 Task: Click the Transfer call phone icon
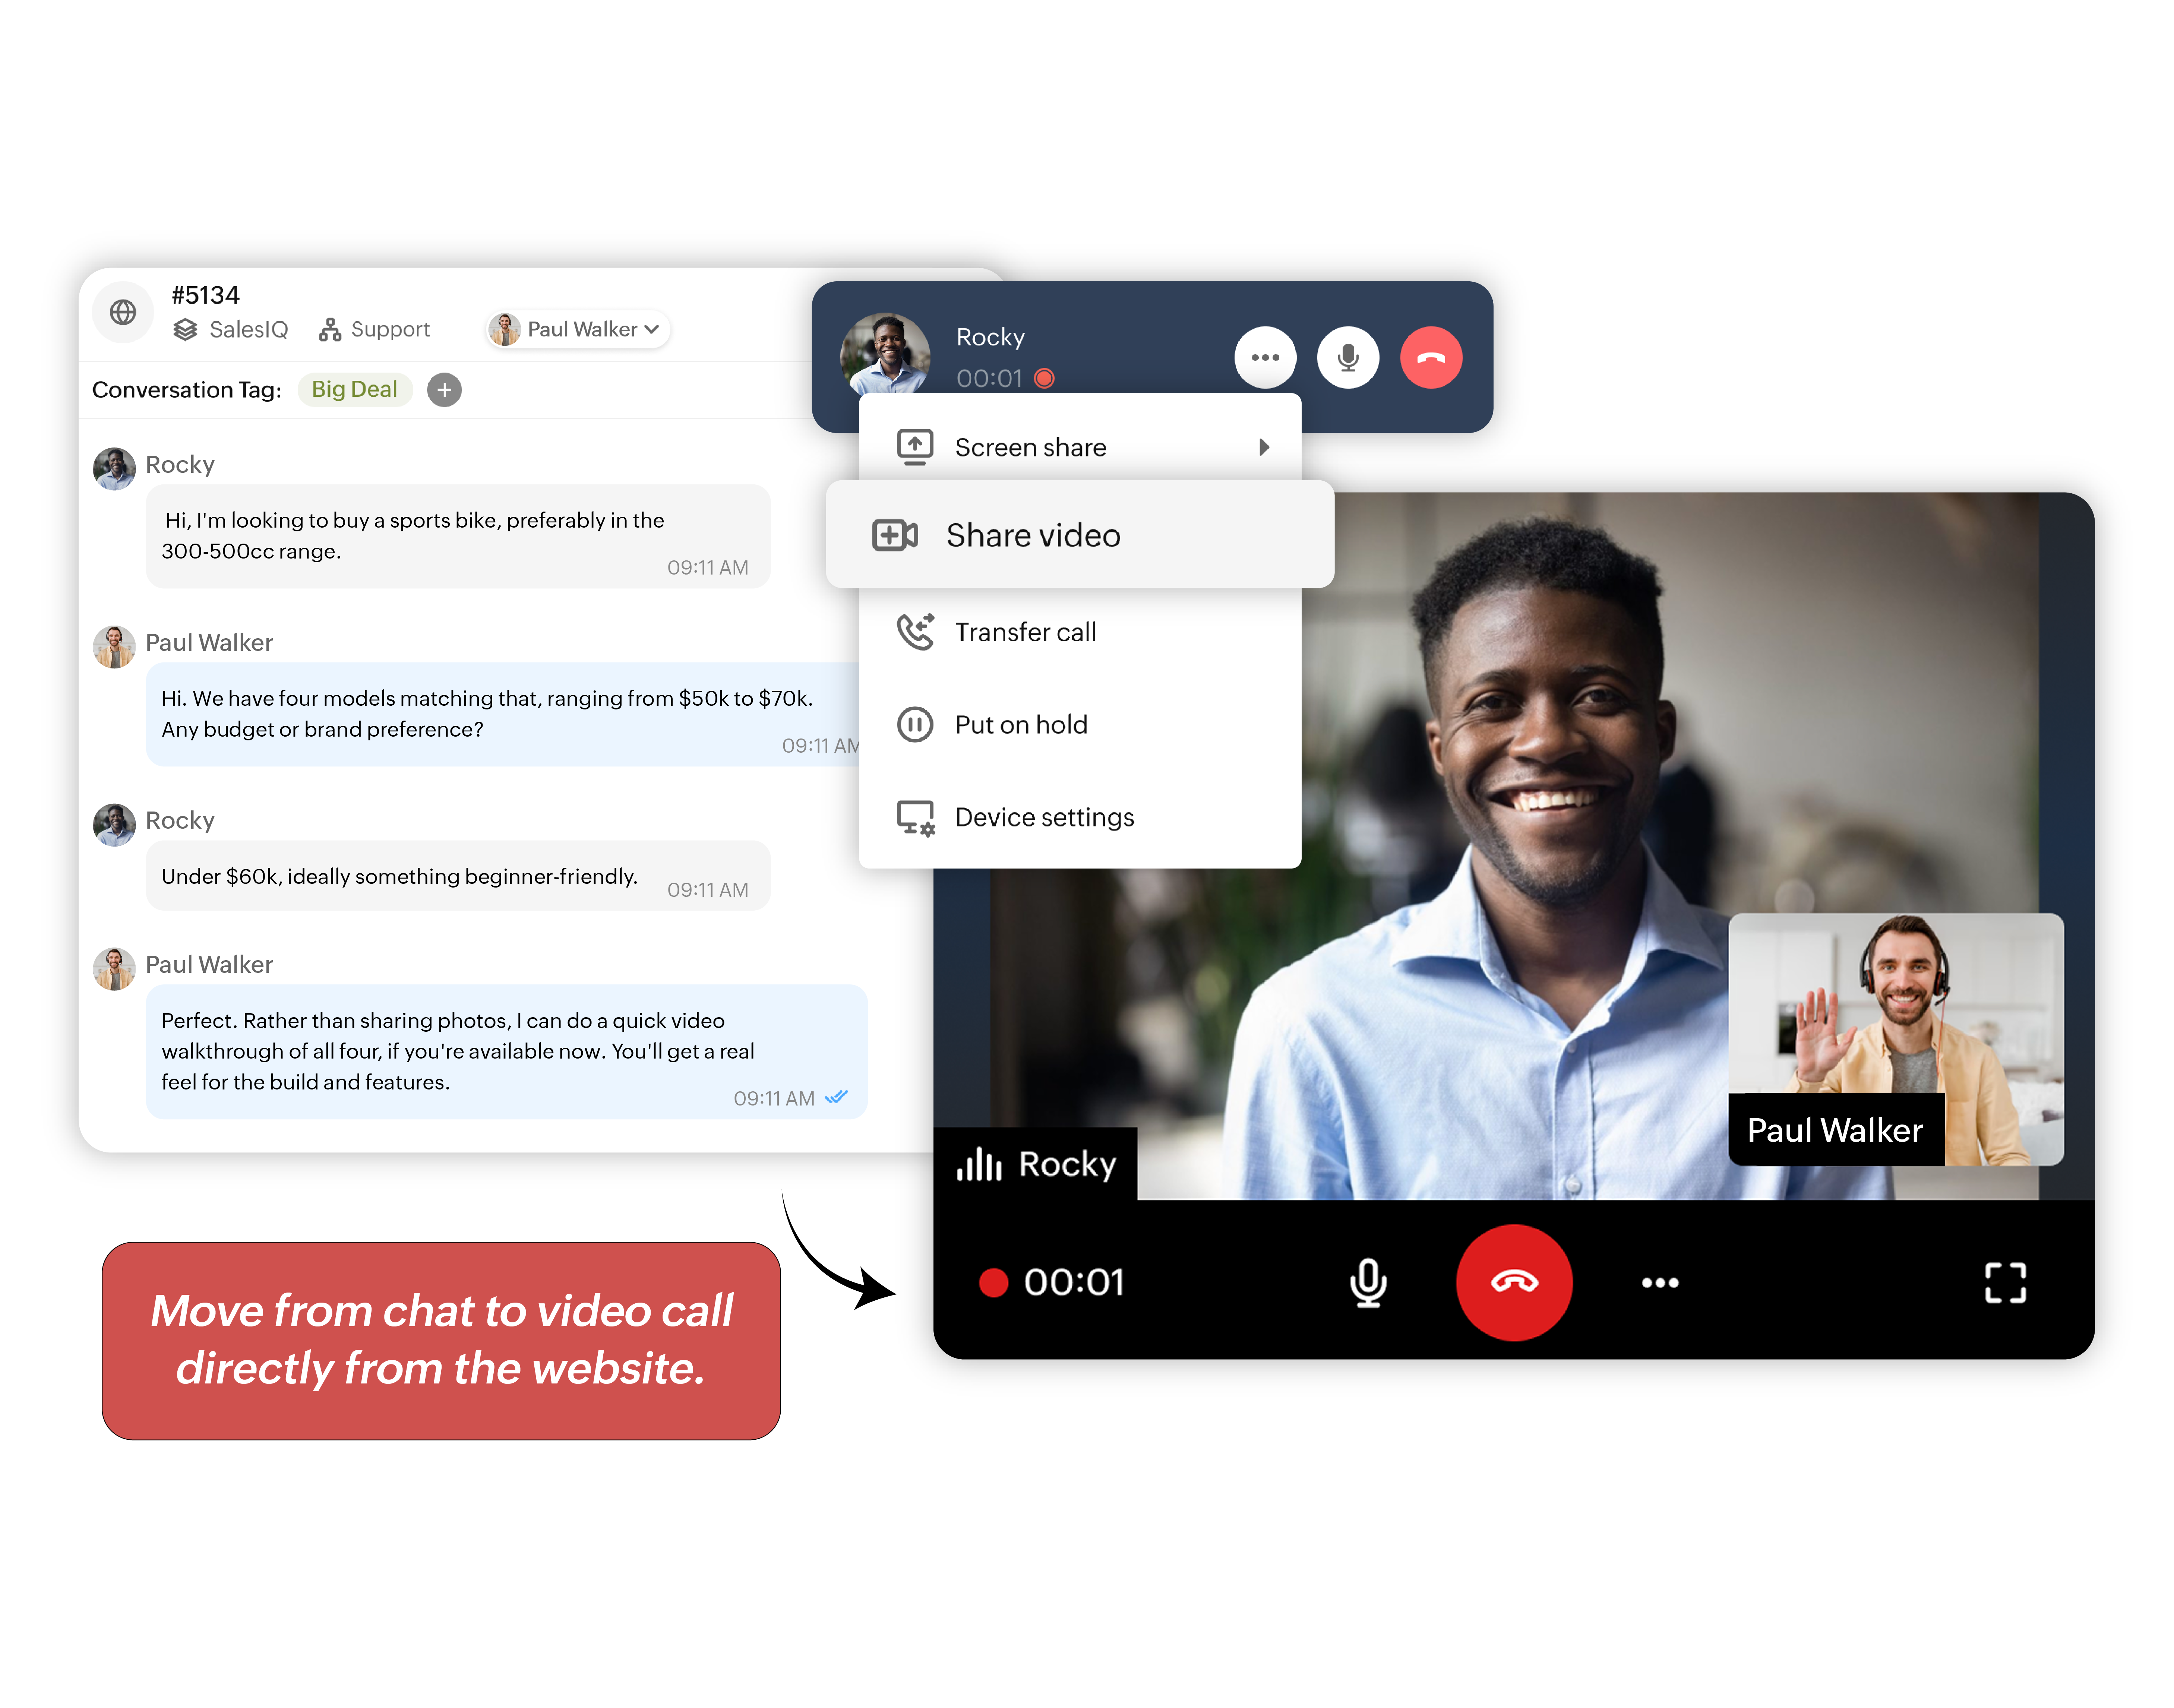914,631
